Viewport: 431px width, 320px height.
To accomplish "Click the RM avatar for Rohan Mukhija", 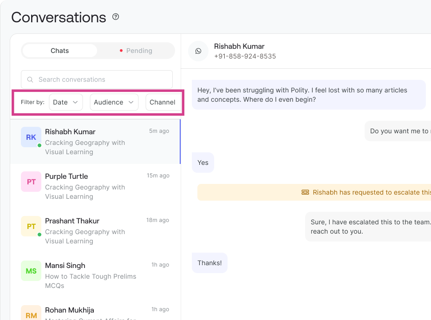I will point(31,313).
